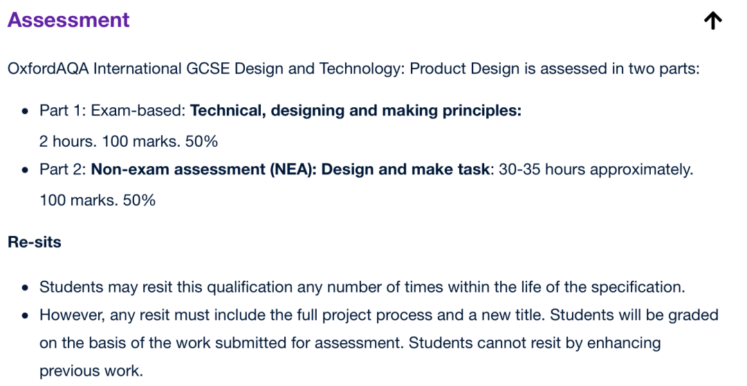Click the Re-sits subheading
The width and height of the screenshot is (747, 386).
tap(35, 242)
